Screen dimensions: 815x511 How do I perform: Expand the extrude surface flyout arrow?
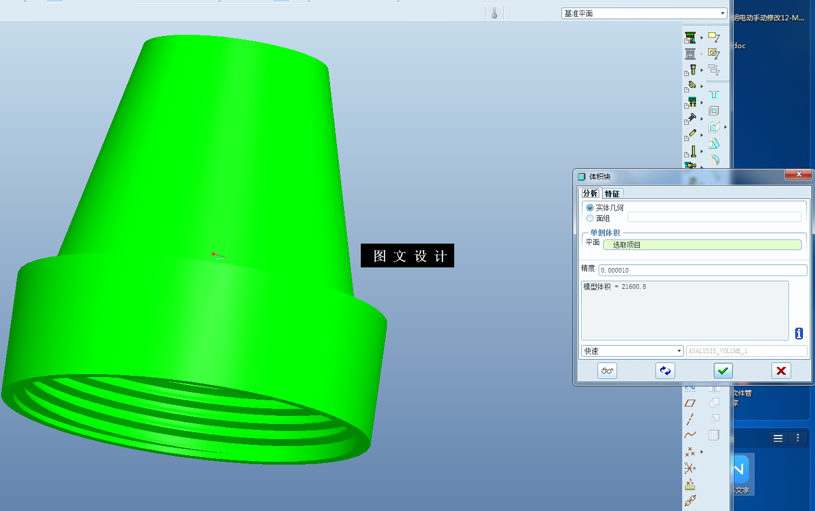point(725,127)
